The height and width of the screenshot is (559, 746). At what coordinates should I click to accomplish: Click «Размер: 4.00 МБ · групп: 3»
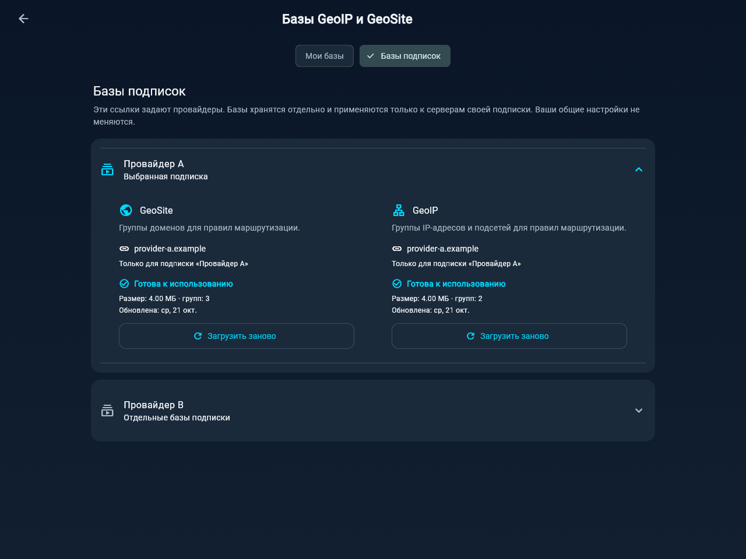(164, 299)
